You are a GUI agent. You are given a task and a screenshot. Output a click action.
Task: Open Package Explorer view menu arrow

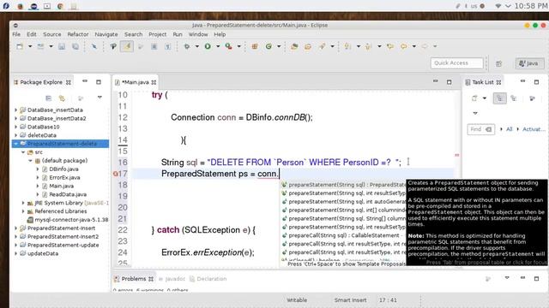(100, 98)
